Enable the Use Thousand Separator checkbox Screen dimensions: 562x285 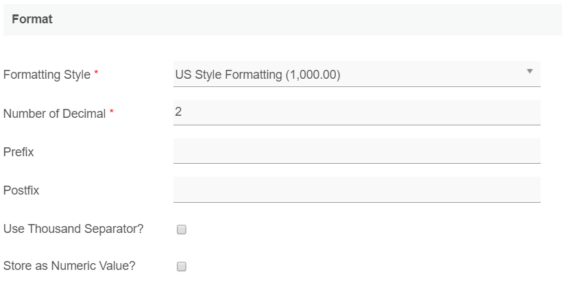pyautogui.click(x=182, y=230)
